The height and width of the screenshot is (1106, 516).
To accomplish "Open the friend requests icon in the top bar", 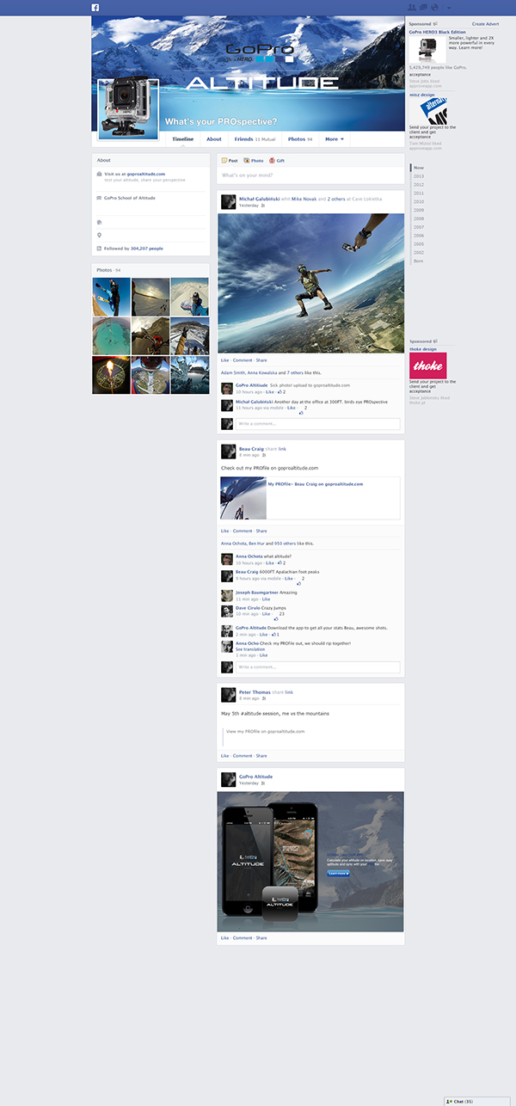I will tap(412, 7).
